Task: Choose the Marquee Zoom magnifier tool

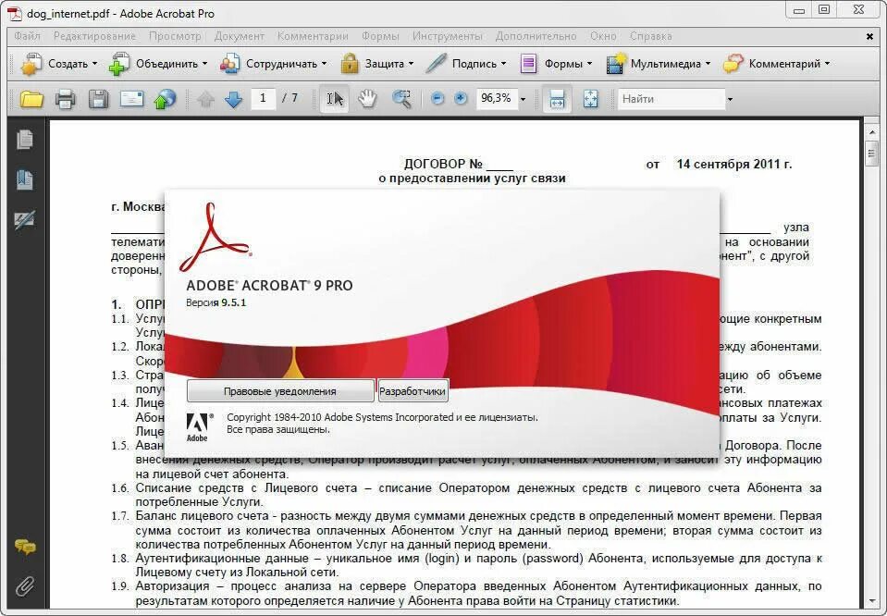Action: coord(401,99)
